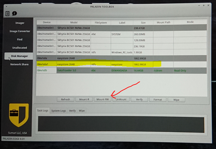Click the 14.44GB size cell

click(143, 71)
